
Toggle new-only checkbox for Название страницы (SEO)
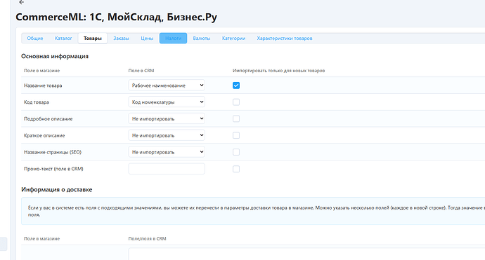(236, 152)
